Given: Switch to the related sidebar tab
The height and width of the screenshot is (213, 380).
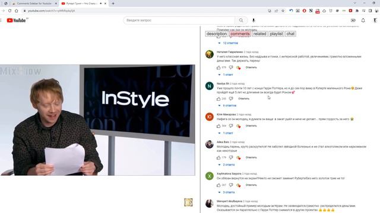Looking at the screenshot, I should tap(259, 34).
